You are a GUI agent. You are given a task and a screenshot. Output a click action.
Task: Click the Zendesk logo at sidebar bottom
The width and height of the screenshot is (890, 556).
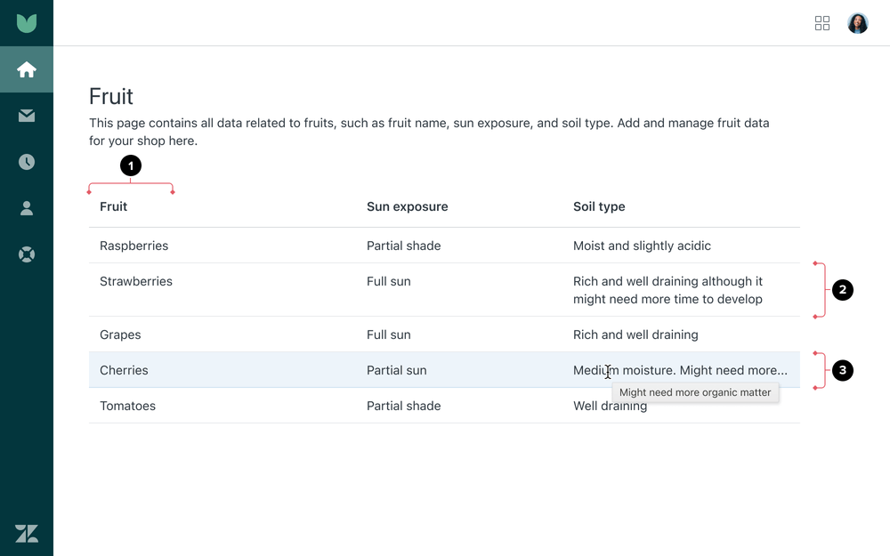pyautogui.click(x=27, y=533)
